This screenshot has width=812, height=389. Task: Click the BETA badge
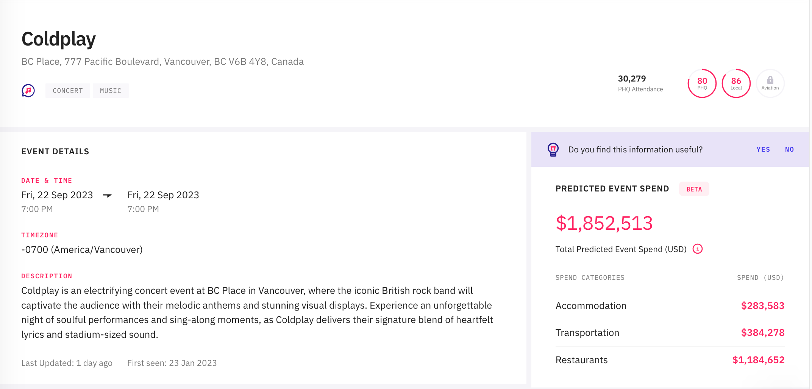[x=694, y=189]
